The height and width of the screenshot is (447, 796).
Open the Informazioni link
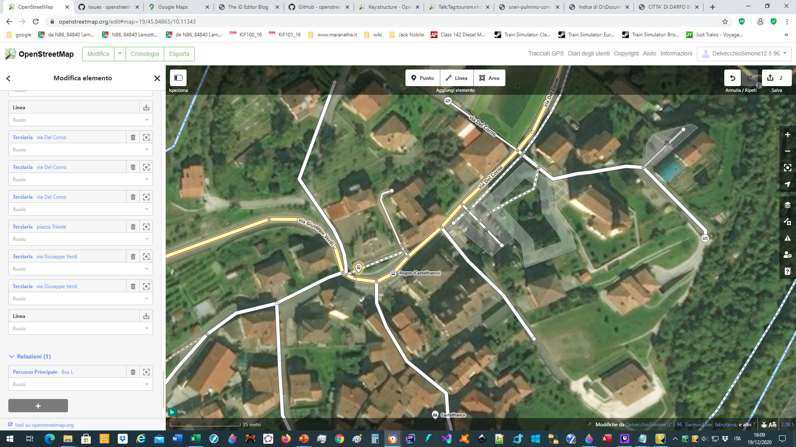[x=676, y=54]
